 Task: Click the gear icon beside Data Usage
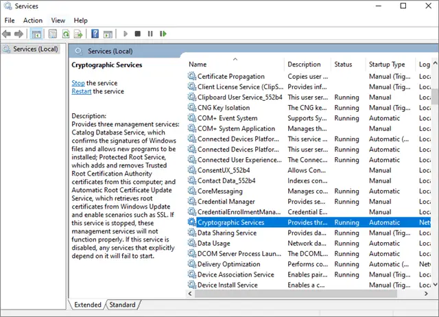[192, 243]
